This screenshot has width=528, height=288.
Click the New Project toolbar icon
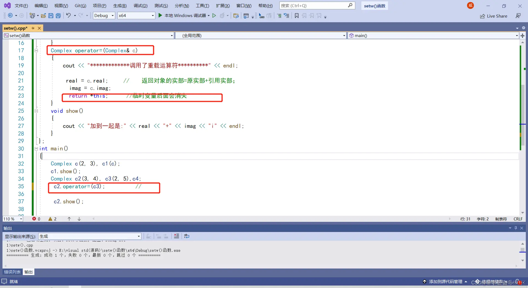(x=32, y=16)
